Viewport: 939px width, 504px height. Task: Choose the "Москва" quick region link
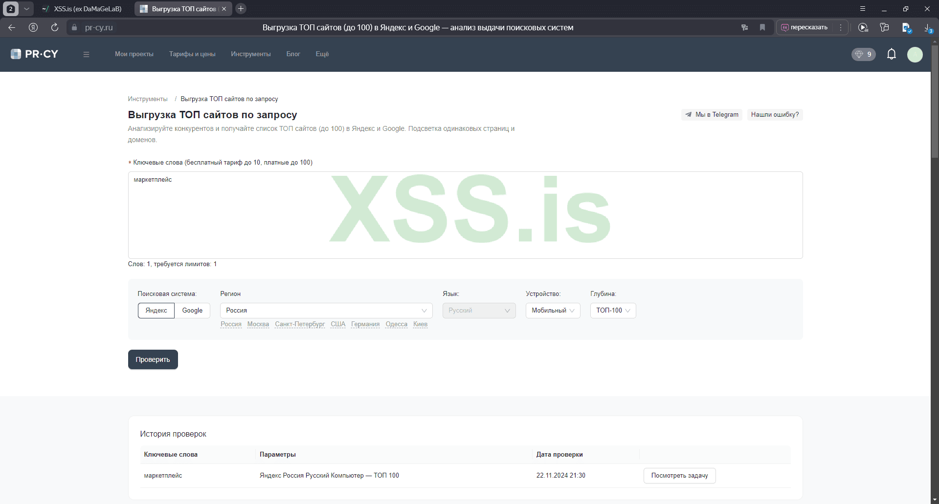tap(258, 324)
